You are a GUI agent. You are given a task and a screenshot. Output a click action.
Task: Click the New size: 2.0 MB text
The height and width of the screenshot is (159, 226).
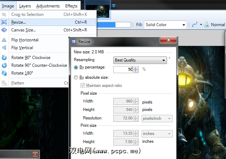(89, 52)
